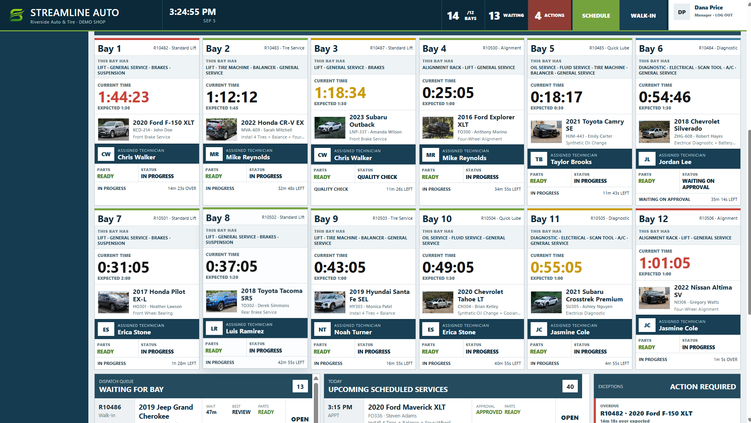
Task: Click Bay 1 timer 1:44:23
Action: (x=123, y=97)
